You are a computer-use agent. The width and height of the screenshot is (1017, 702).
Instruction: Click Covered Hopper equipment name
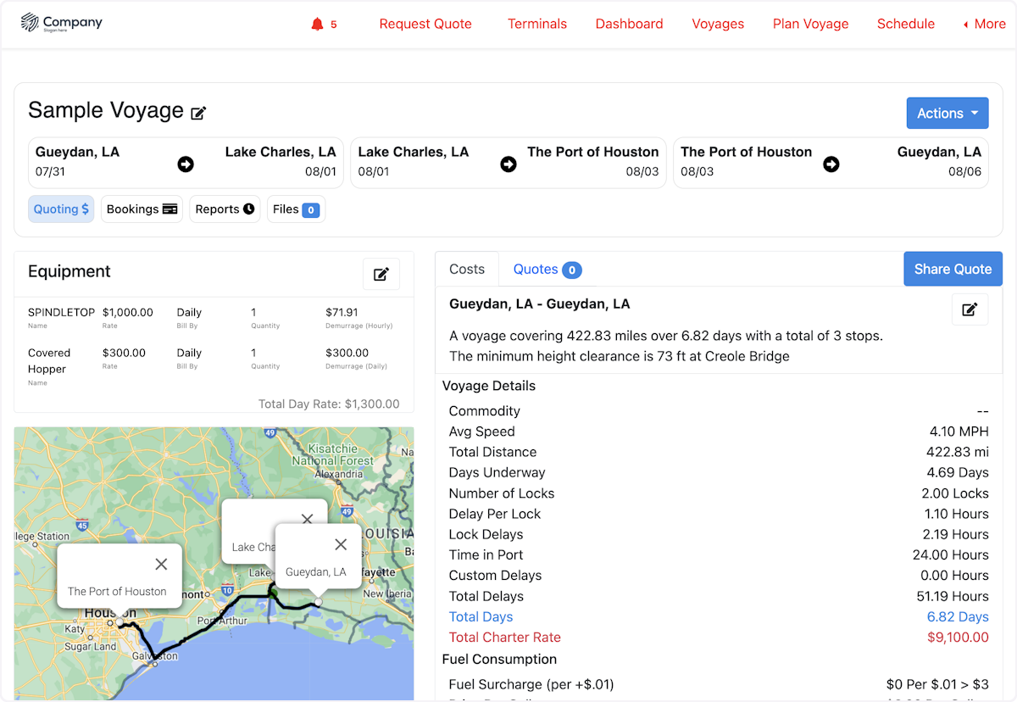pos(49,360)
